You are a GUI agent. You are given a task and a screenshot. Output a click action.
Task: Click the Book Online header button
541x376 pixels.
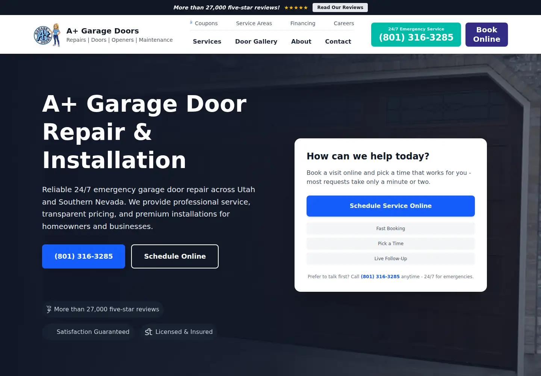tap(487, 35)
